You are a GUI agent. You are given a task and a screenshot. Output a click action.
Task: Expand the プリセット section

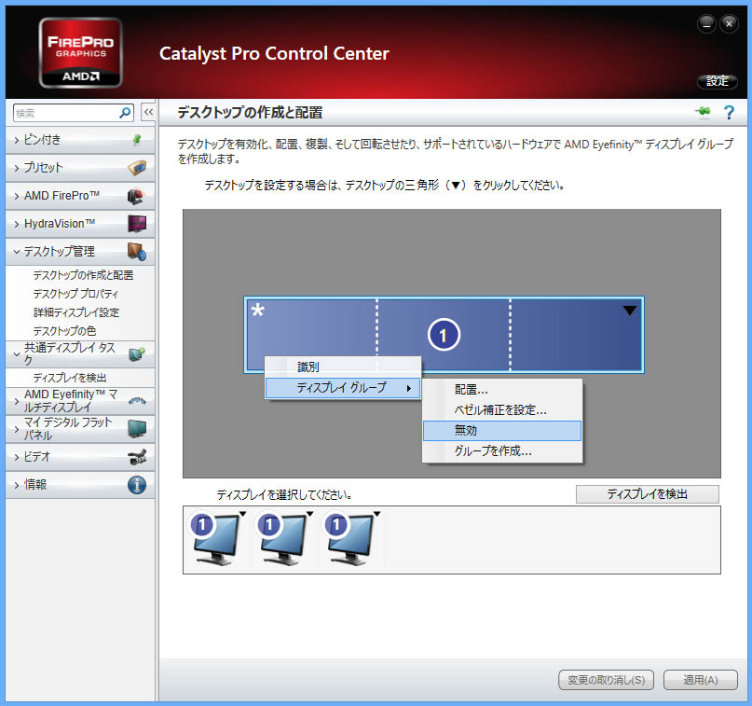pyautogui.click(x=17, y=168)
